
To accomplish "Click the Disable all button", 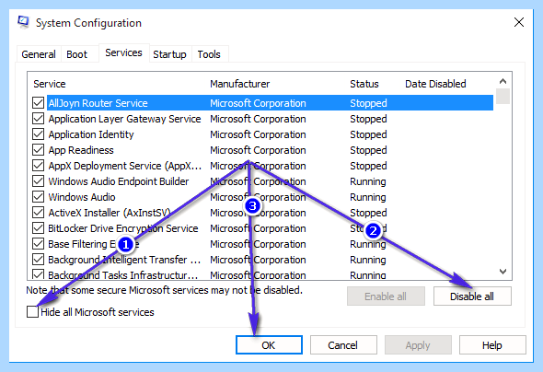I will 472,296.
